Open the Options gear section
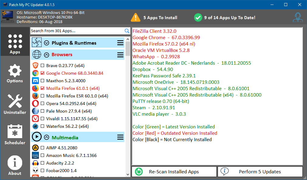 coord(15,73)
